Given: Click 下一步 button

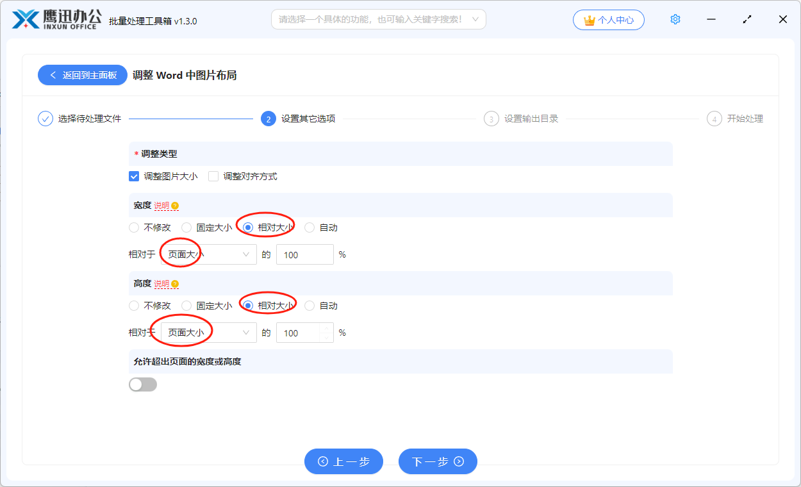Looking at the screenshot, I should click(x=438, y=461).
